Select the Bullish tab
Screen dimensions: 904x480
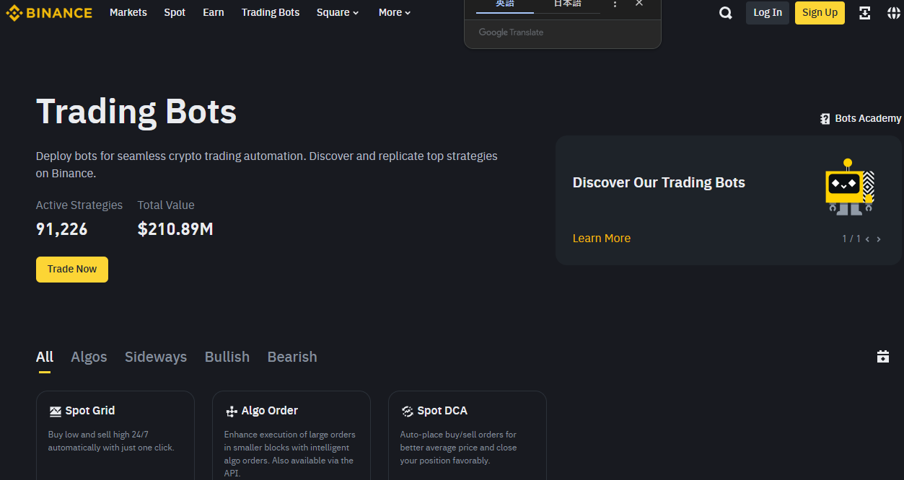tap(227, 357)
